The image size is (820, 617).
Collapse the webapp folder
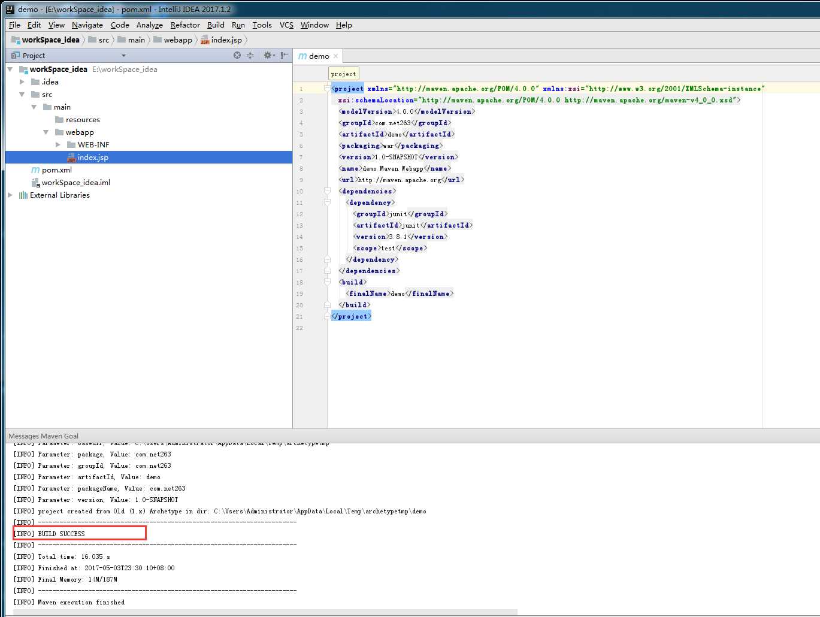click(x=46, y=132)
